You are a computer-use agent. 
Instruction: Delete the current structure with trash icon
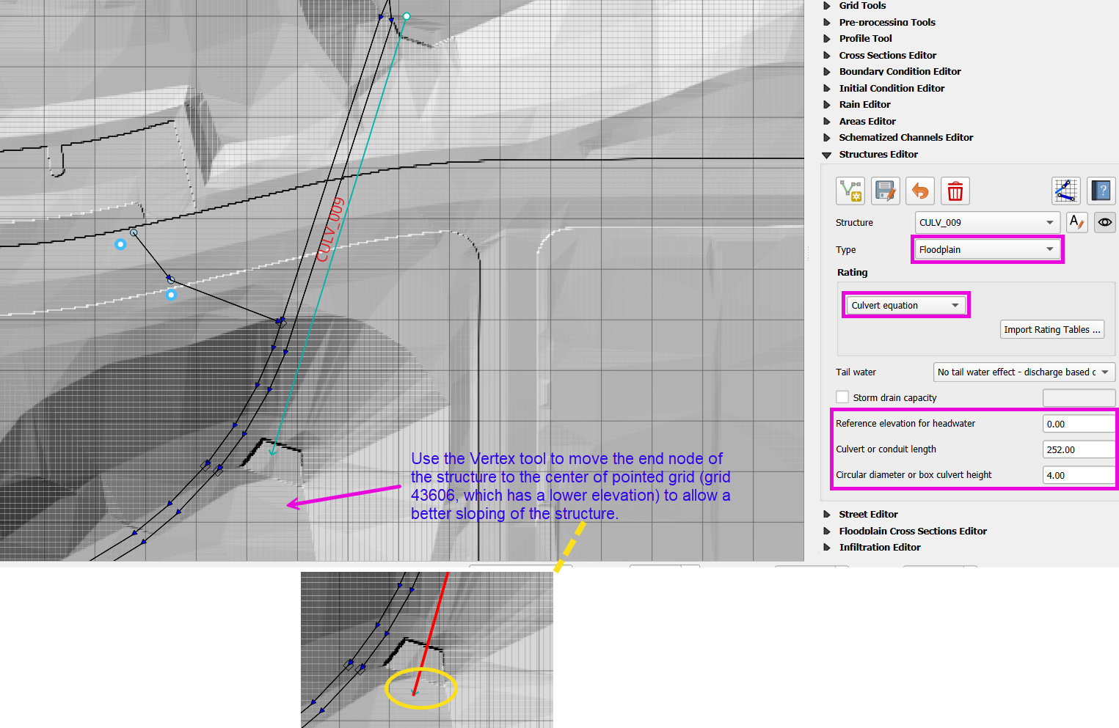[955, 191]
